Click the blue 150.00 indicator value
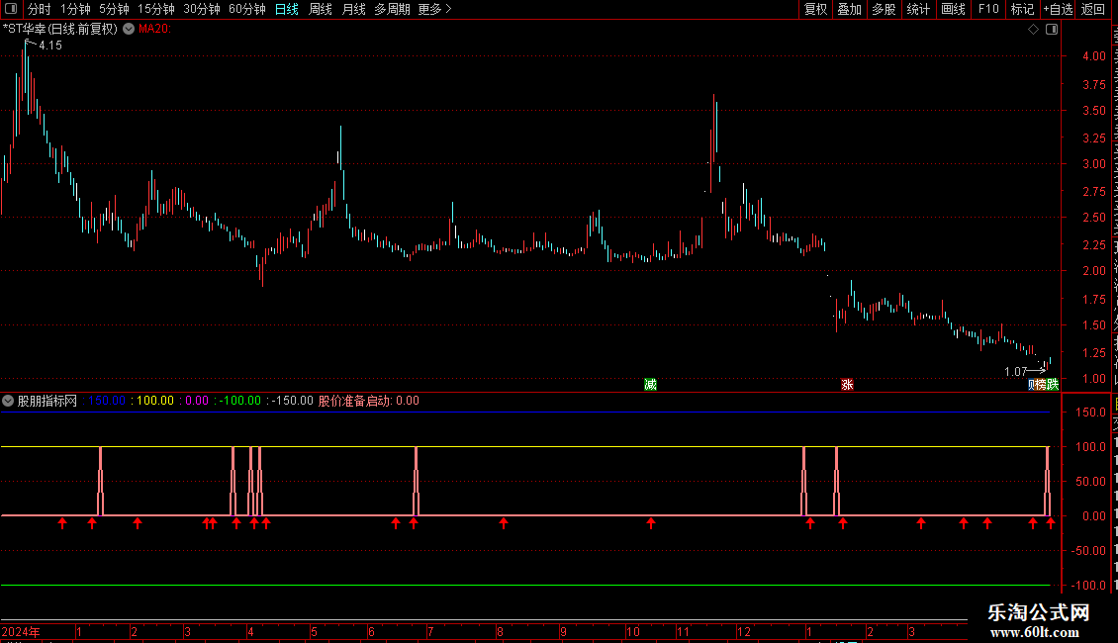1118x643 pixels. (107, 401)
